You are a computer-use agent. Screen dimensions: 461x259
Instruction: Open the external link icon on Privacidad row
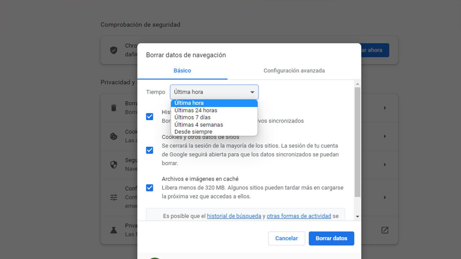tap(384, 230)
